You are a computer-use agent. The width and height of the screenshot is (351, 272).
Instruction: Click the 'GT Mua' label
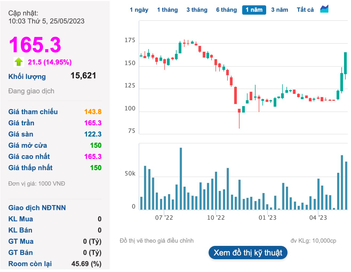21,241
